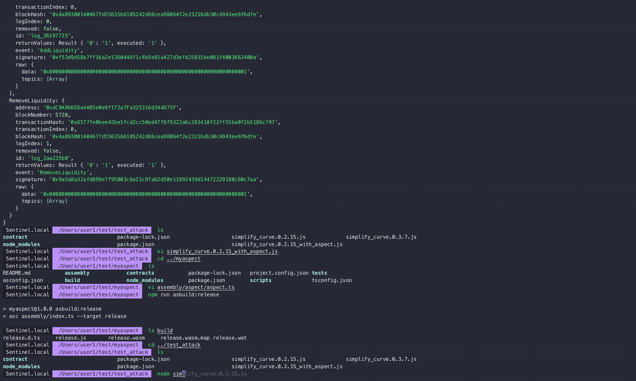Viewport: 636px width, 381px height.
Task: Click release.wasm.map file name
Action: pos(185,338)
